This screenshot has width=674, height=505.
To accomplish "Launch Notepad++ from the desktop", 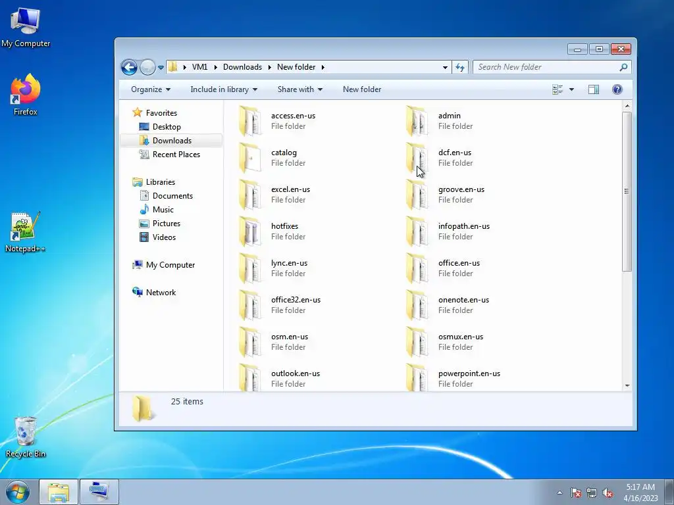I will [25, 232].
